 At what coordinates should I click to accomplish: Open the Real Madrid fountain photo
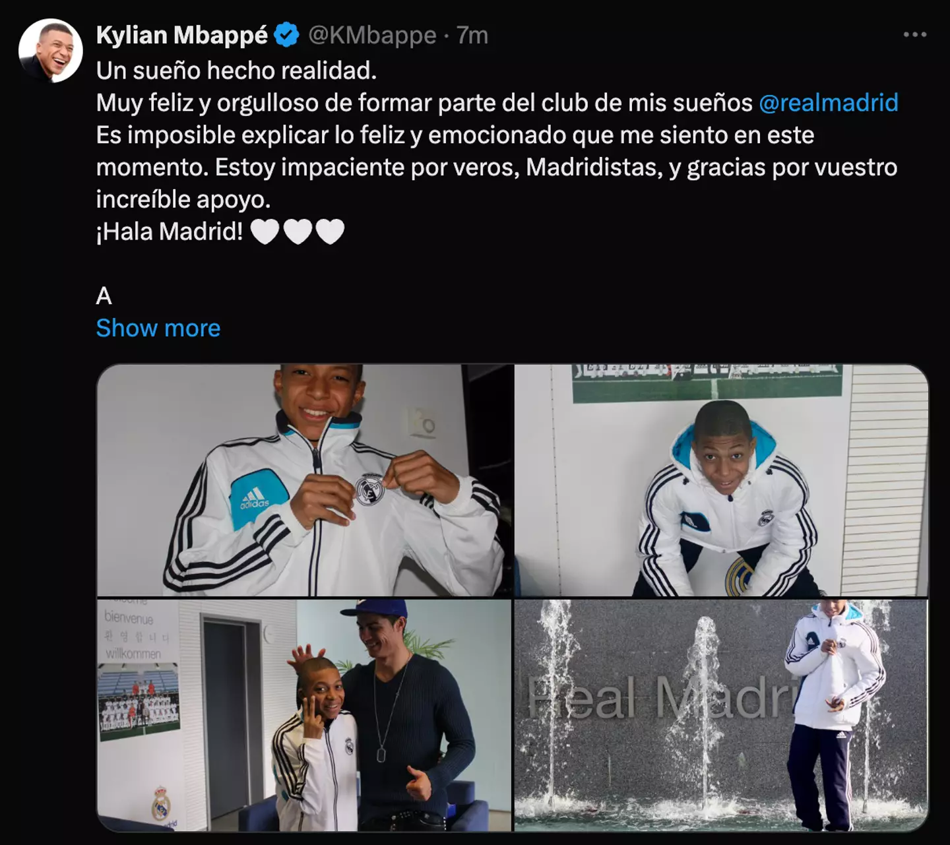tap(721, 715)
